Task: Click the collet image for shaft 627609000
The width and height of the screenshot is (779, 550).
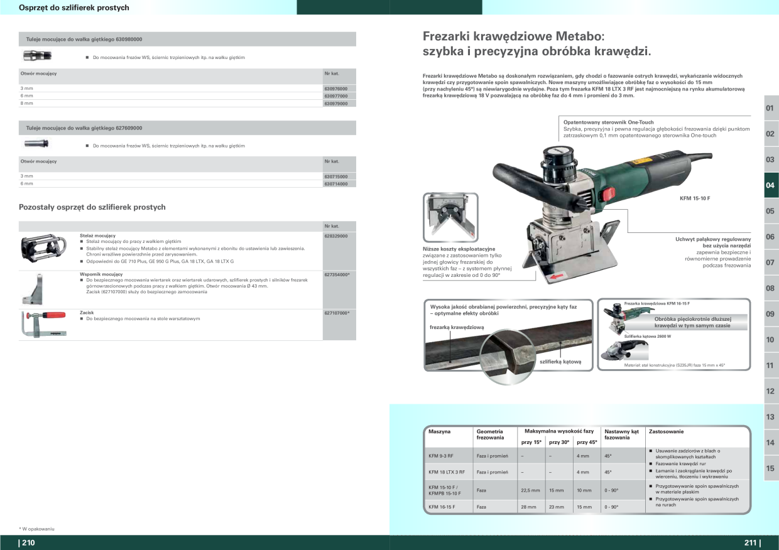Action: tap(36, 143)
